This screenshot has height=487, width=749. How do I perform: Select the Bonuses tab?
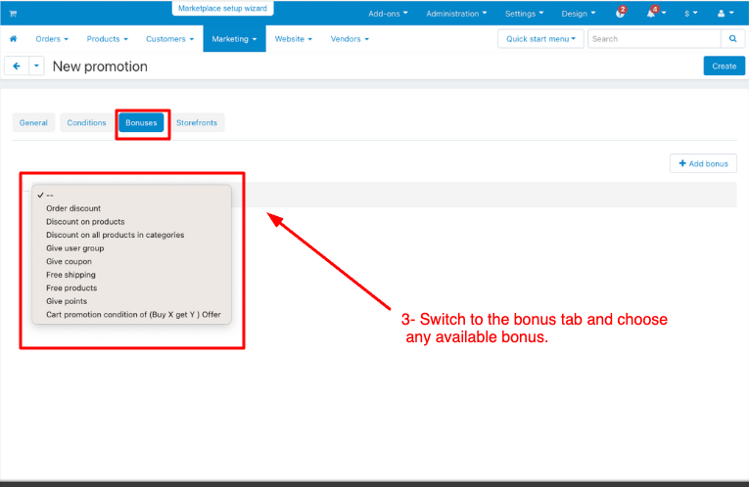tap(141, 122)
